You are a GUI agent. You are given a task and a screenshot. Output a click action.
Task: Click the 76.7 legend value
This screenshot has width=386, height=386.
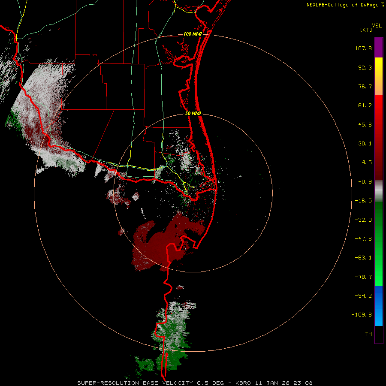click(x=365, y=86)
